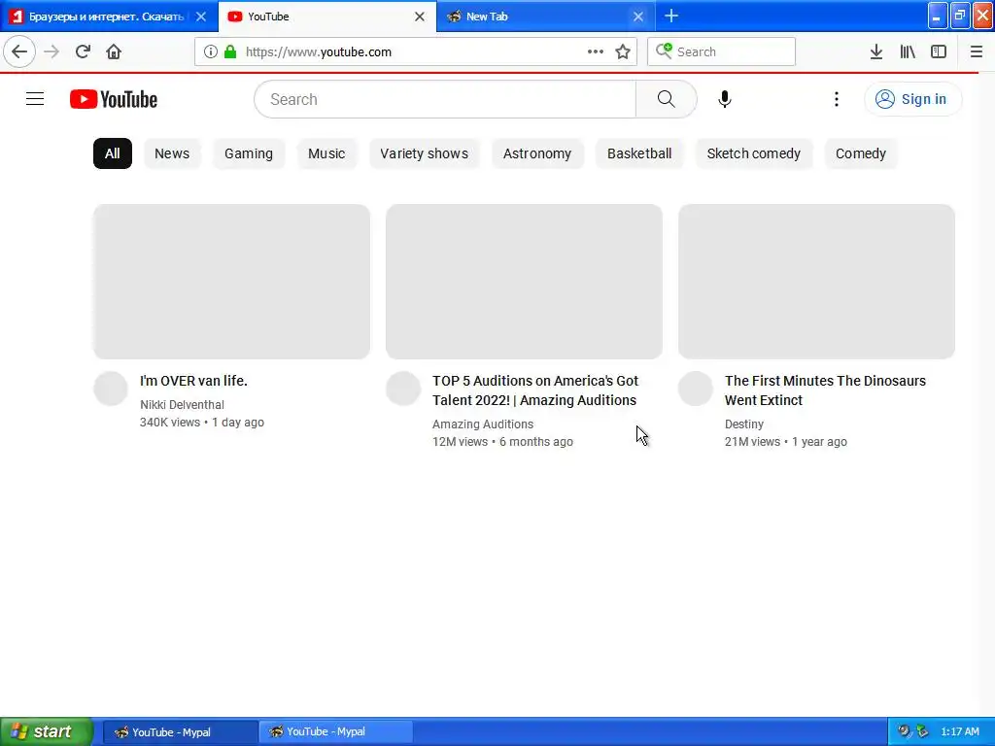
Task: Close the New Tab browser tab
Action: (x=638, y=17)
